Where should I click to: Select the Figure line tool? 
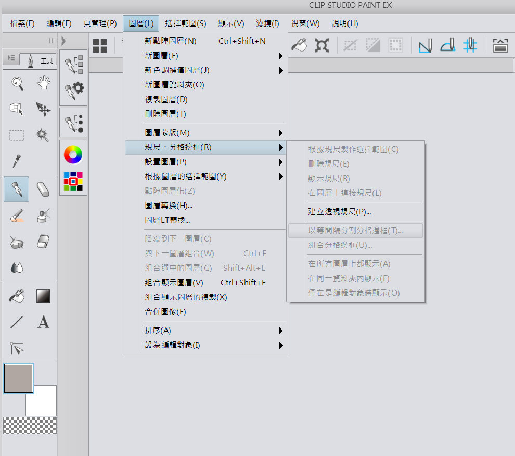coord(17,322)
